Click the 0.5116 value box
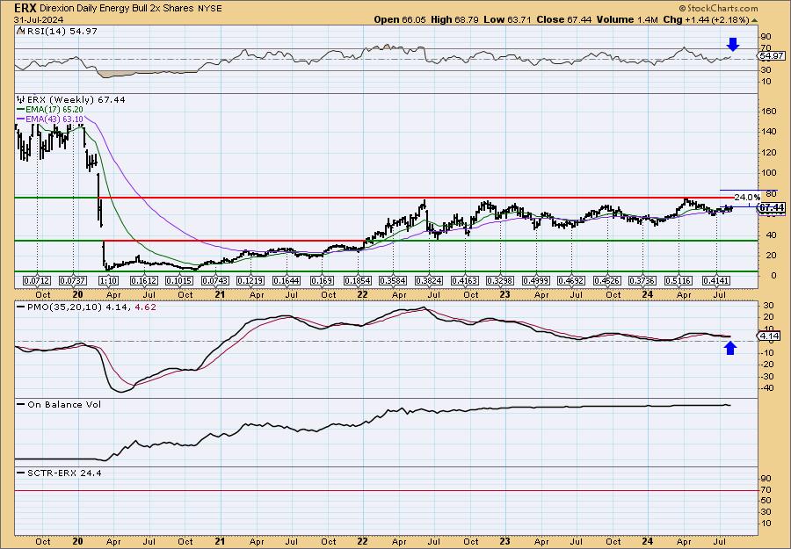 tap(679, 280)
